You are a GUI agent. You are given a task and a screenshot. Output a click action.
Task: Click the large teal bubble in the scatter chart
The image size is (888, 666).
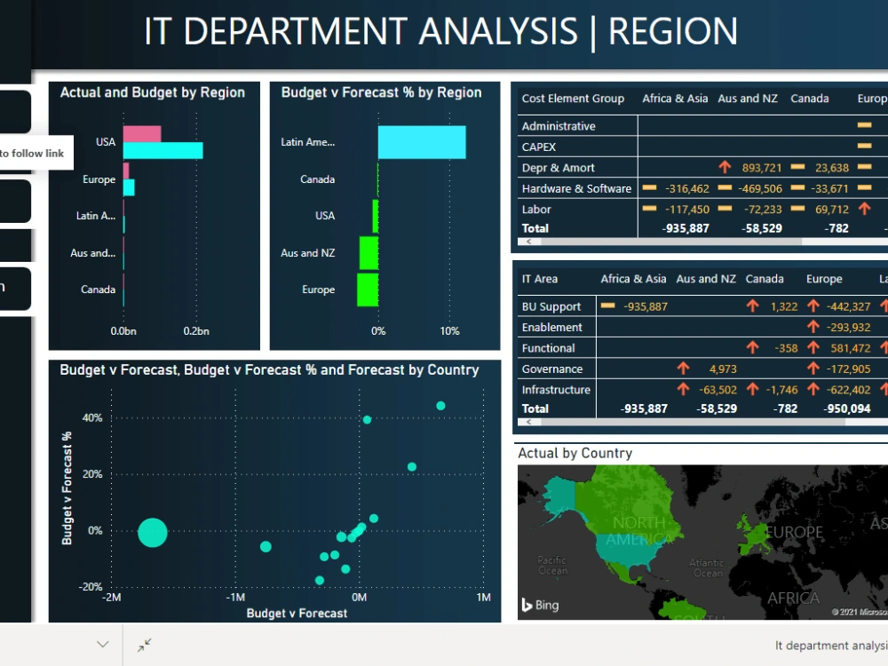coord(153,533)
